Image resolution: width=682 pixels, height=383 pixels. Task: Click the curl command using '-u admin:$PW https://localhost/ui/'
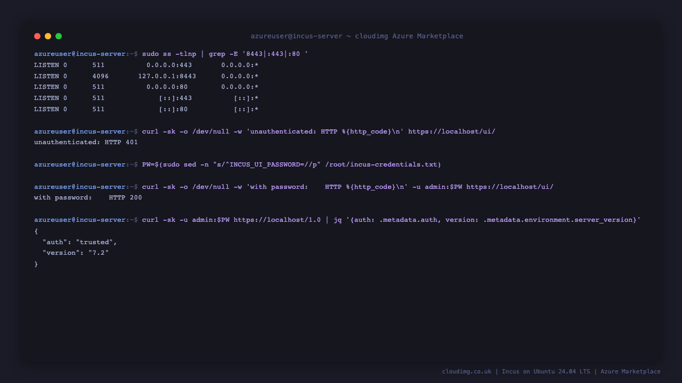coord(294,187)
